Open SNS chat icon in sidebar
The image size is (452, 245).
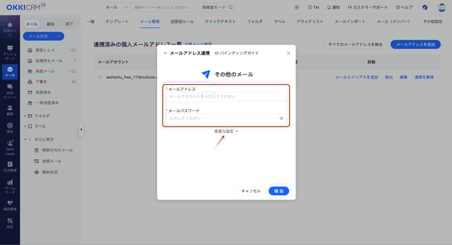10,87
